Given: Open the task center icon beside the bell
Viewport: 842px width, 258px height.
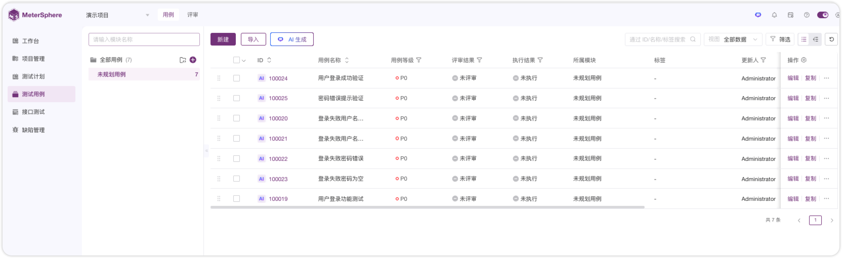Looking at the screenshot, I should point(790,15).
